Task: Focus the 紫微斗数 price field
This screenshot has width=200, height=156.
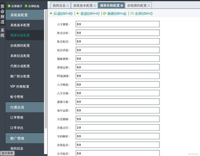Action: coord(117,102)
